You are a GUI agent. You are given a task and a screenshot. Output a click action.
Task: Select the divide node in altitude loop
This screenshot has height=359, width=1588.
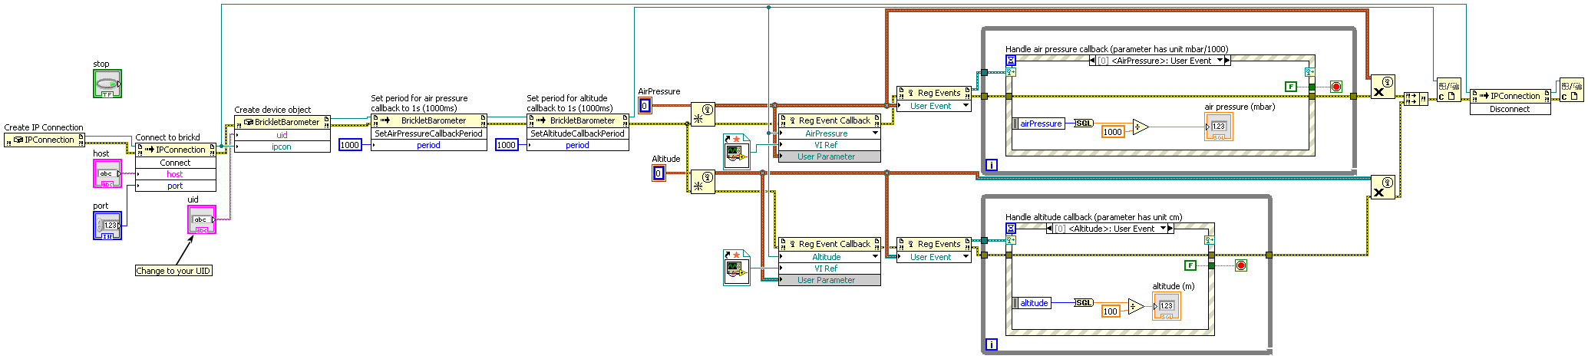click(x=1135, y=307)
